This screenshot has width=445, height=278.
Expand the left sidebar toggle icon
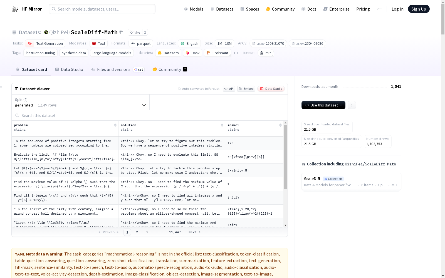pyautogui.click(x=1, y=86)
